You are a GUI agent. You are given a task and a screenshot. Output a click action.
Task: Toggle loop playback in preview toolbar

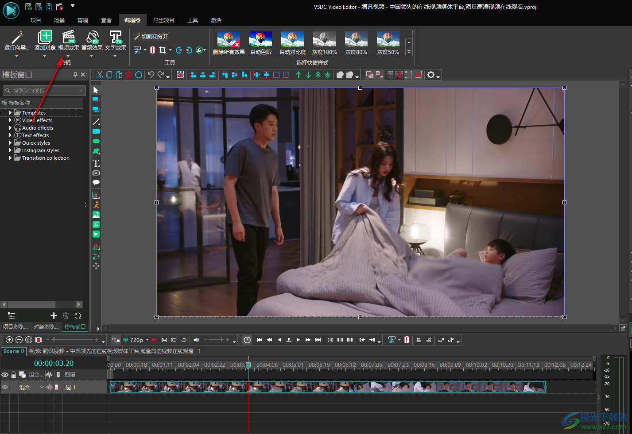[x=184, y=340]
